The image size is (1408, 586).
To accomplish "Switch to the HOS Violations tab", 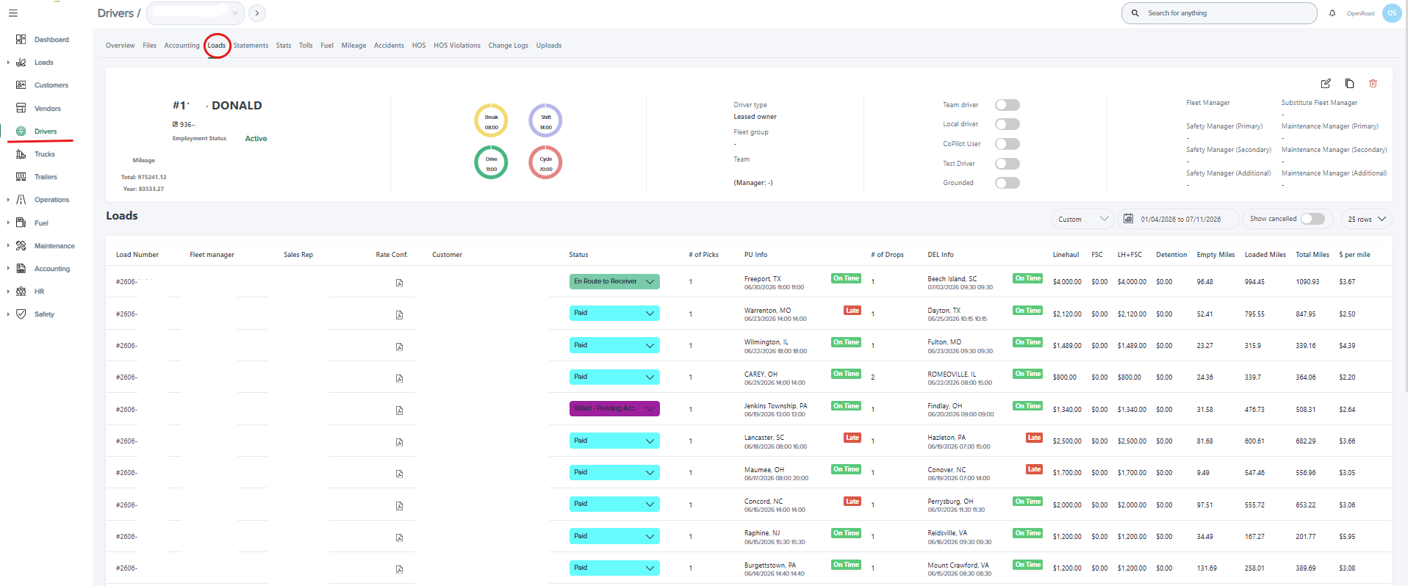I will point(457,46).
